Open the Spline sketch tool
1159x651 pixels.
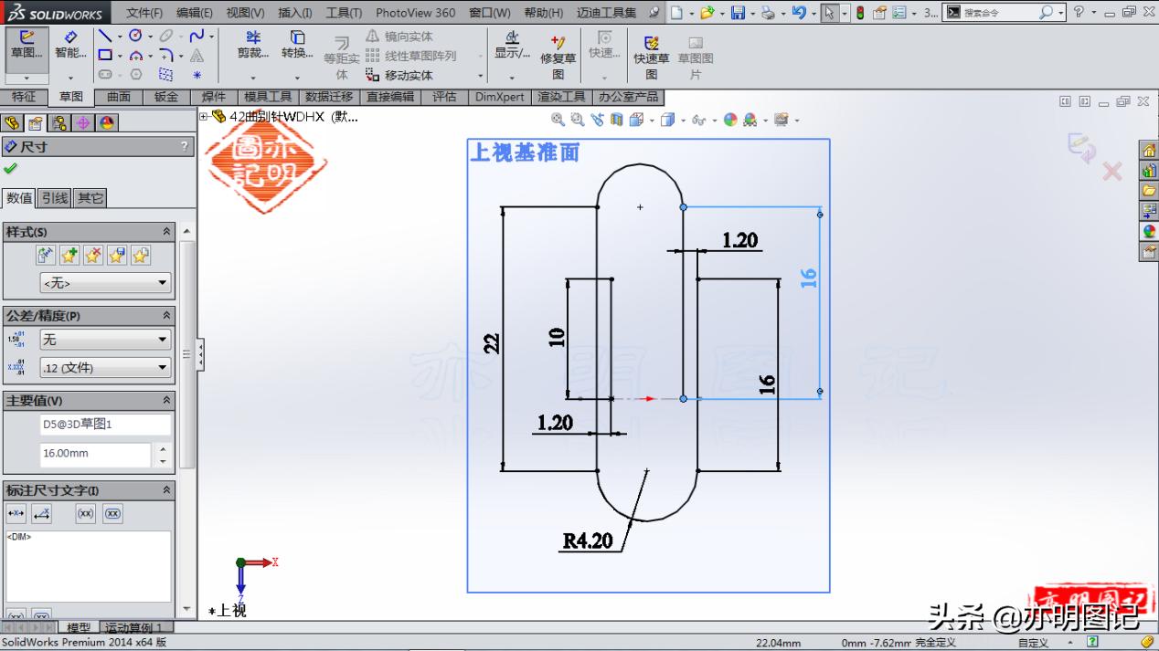coord(197,37)
